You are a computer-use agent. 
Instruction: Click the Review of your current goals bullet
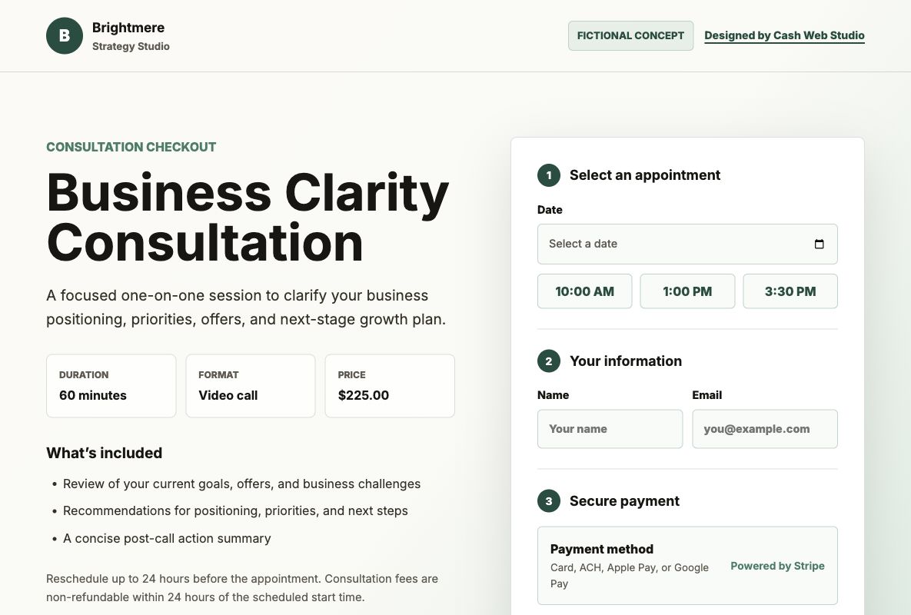[241, 484]
